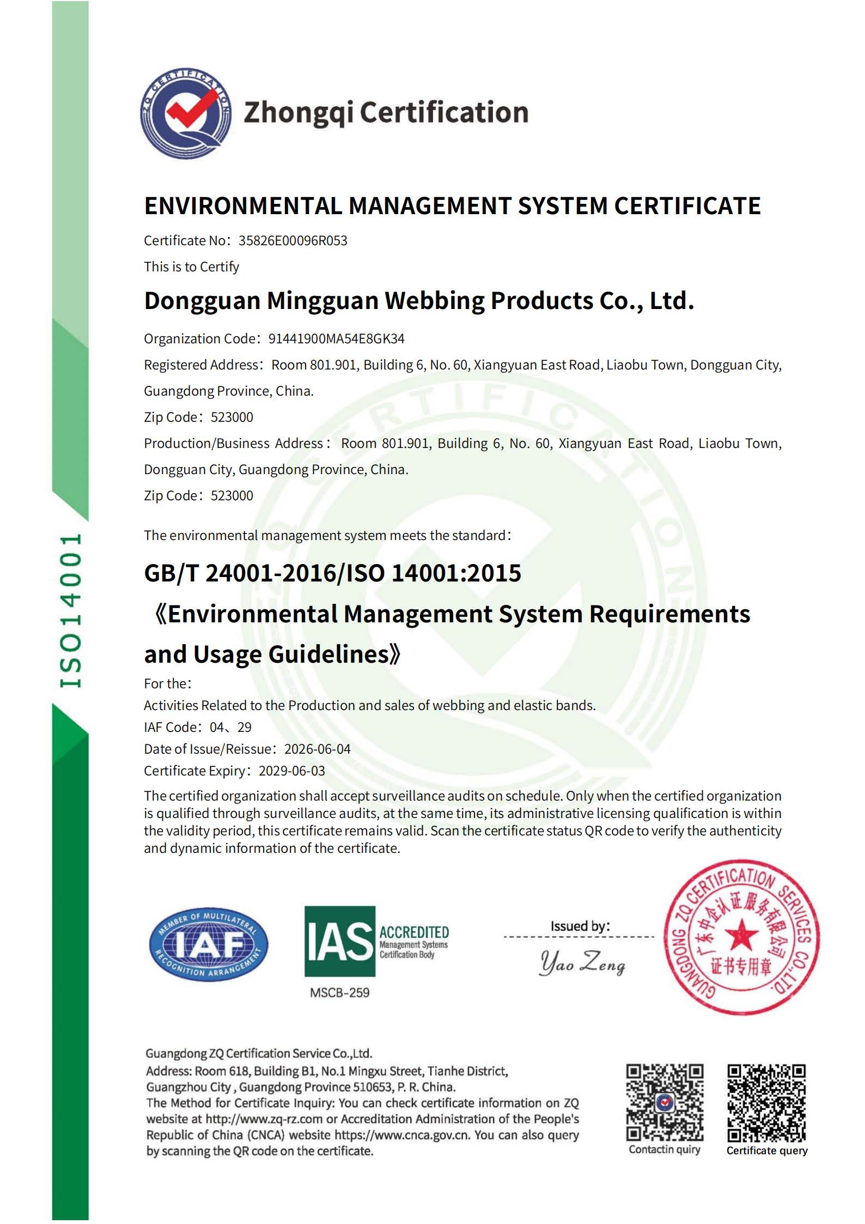865x1224 pixels.
Task: Click 'The environmental management system meets the standard' line
Action: (x=327, y=536)
